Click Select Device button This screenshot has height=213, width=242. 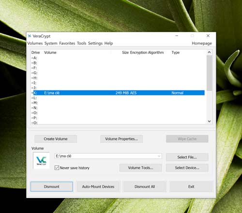(x=187, y=168)
